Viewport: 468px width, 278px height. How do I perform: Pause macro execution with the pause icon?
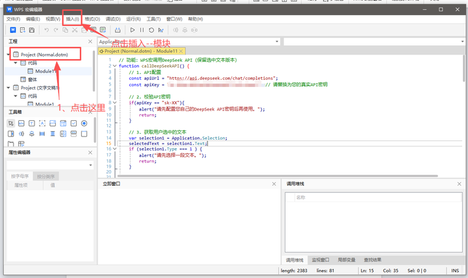tap(142, 30)
